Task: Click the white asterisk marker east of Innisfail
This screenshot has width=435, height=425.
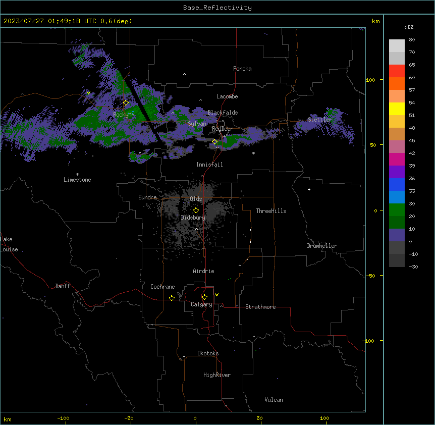Action: (253, 153)
